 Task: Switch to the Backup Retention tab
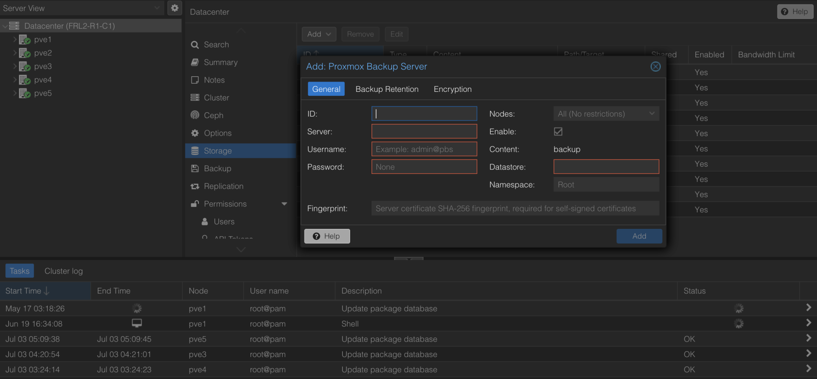coord(387,89)
